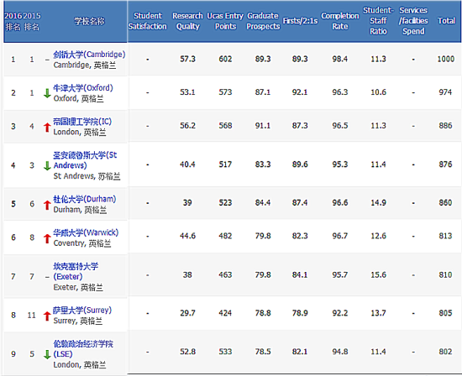Image resolution: width=462 pixels, height=376 pixels.
Task: Open the Durham university link
Action: pos(84,199)
